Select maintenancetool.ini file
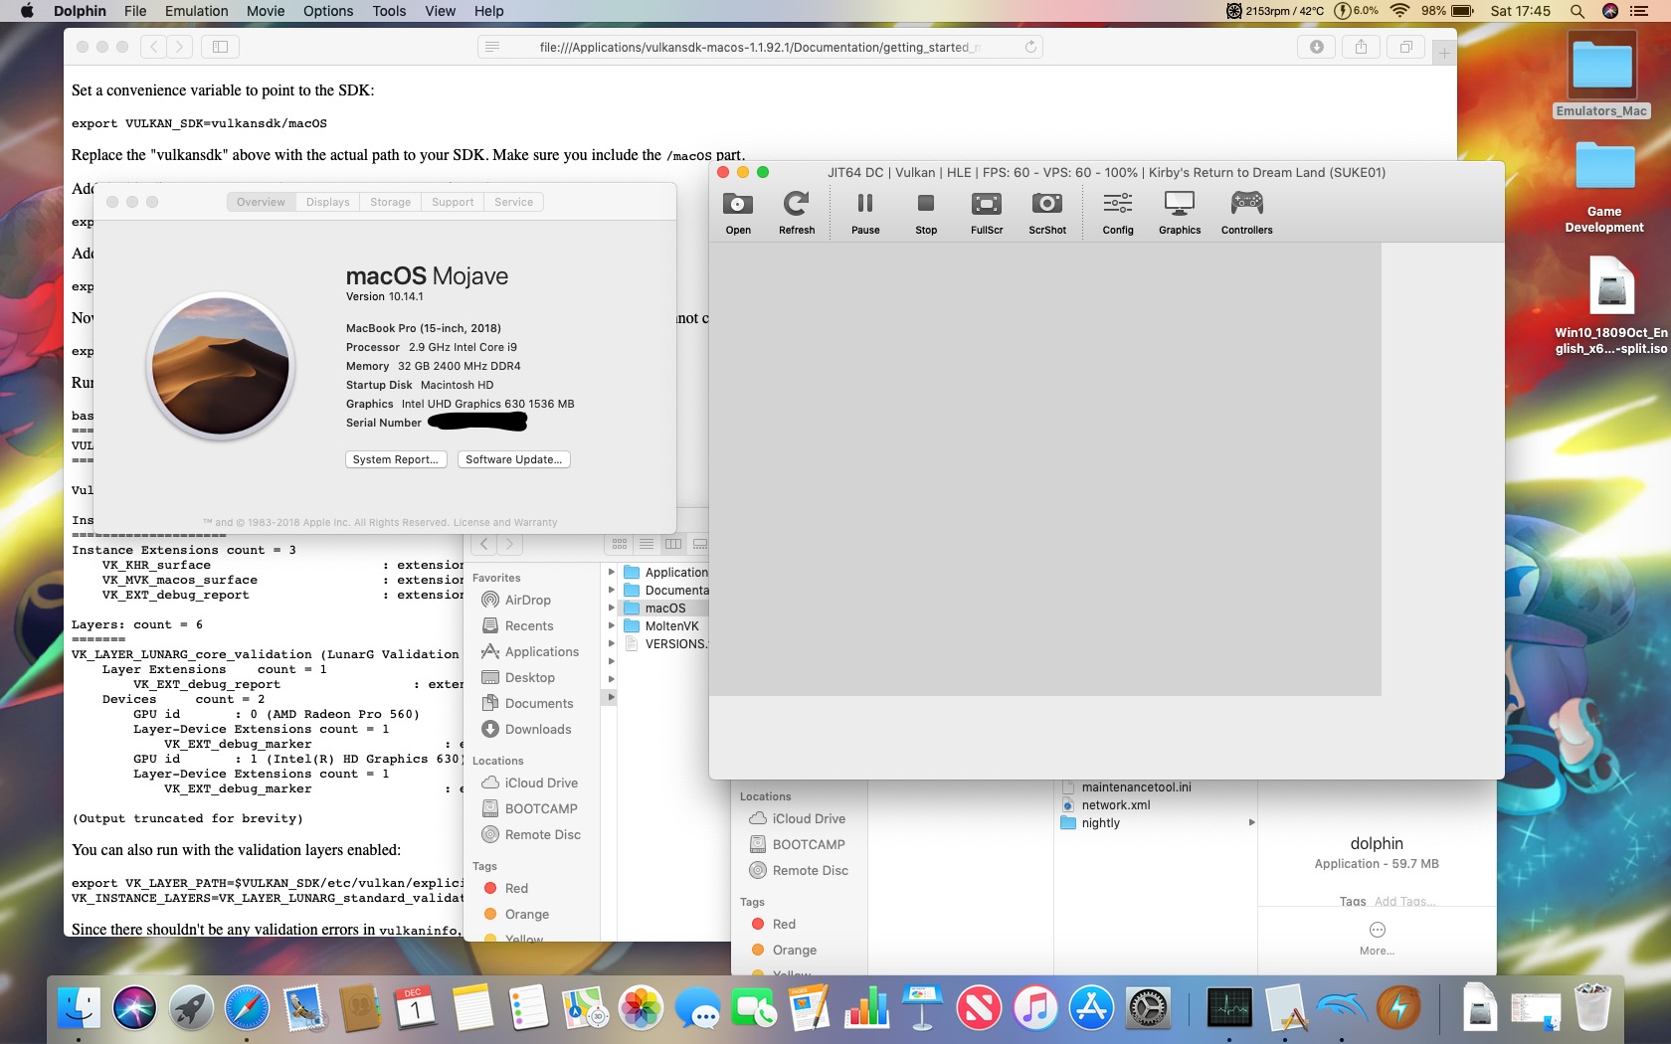Viewport: 1671px width, 1044px height. tap(1136, 787)
